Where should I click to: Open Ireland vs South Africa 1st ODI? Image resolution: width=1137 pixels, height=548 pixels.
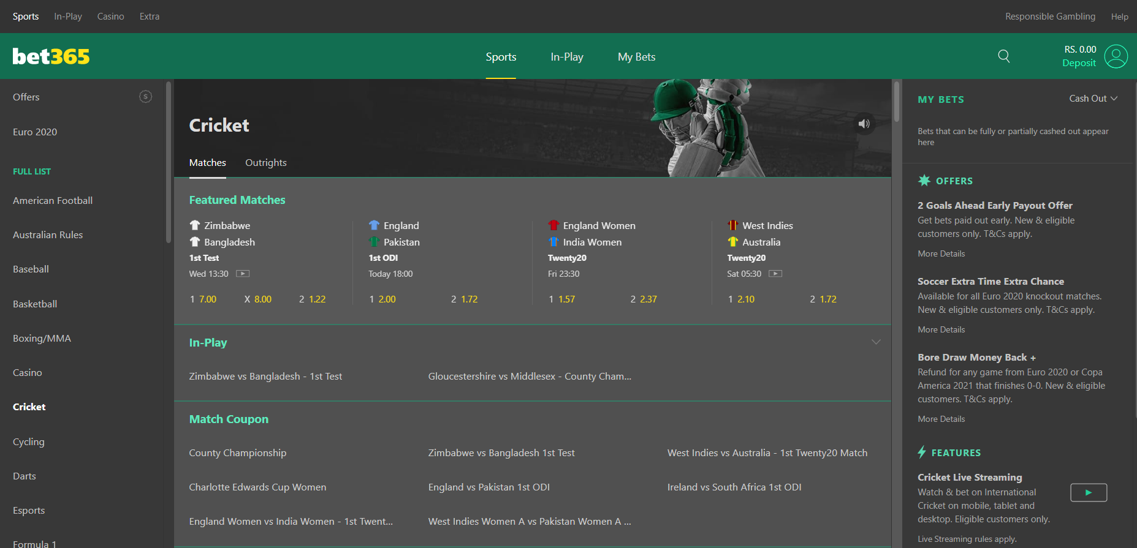(734, 487)
